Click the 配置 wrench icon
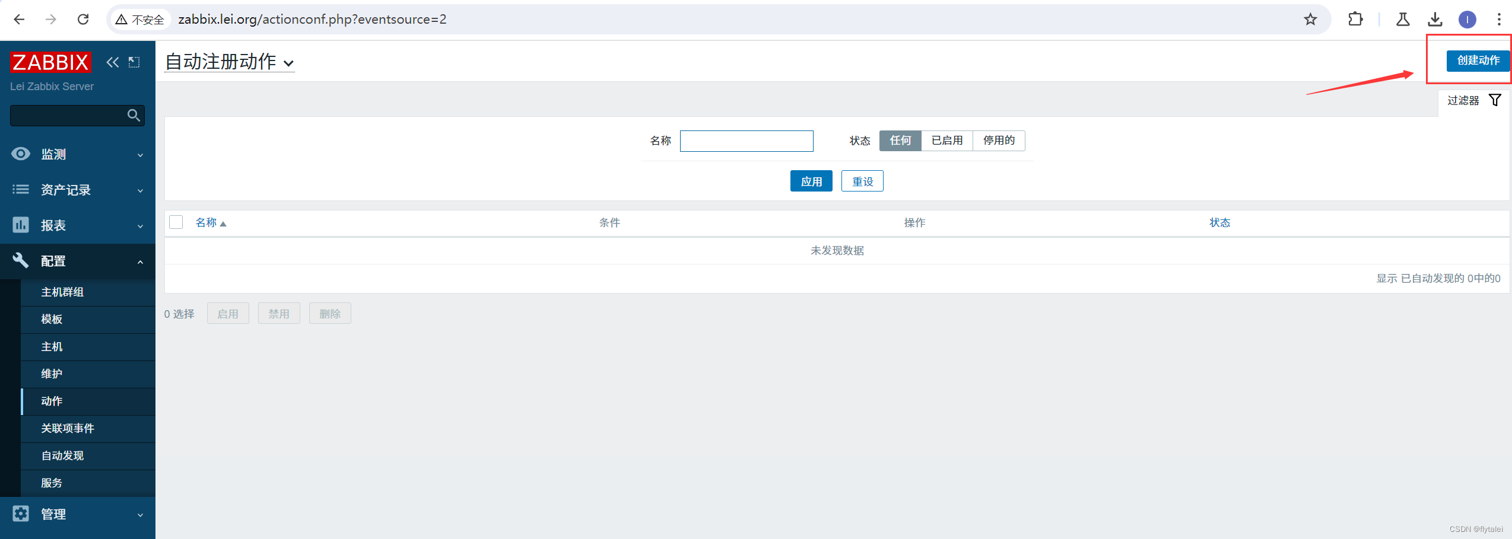 point(21,261)
